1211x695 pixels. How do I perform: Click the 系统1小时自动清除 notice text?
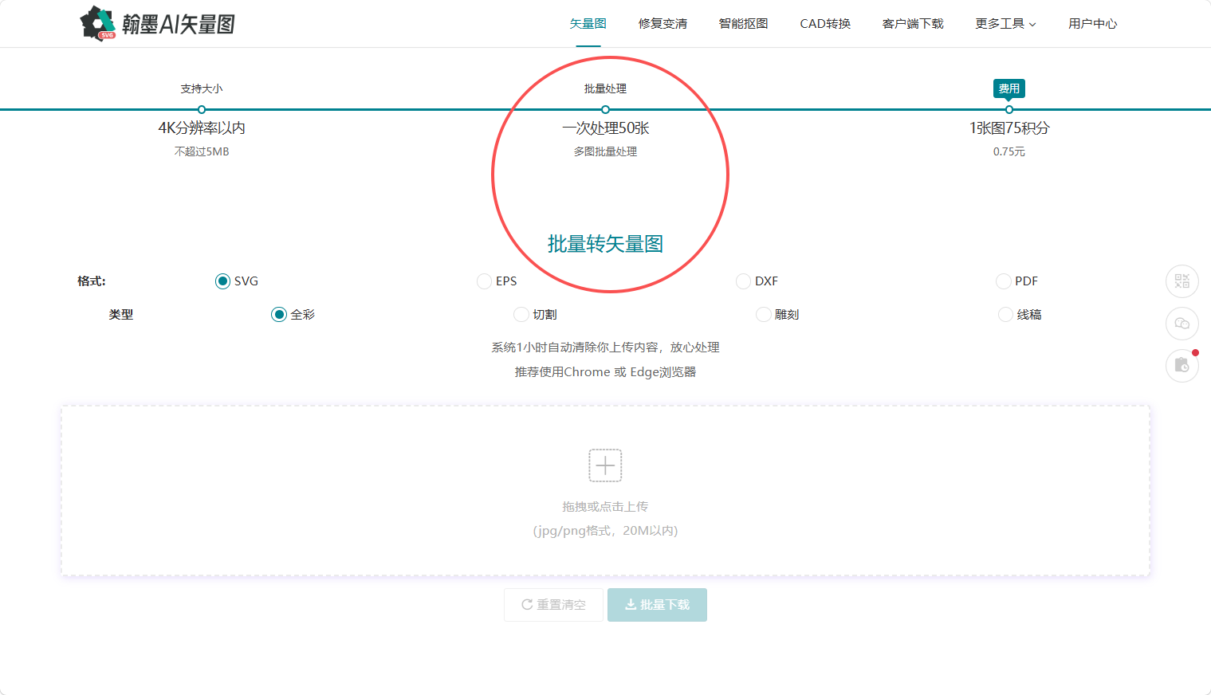click(605, 347)
